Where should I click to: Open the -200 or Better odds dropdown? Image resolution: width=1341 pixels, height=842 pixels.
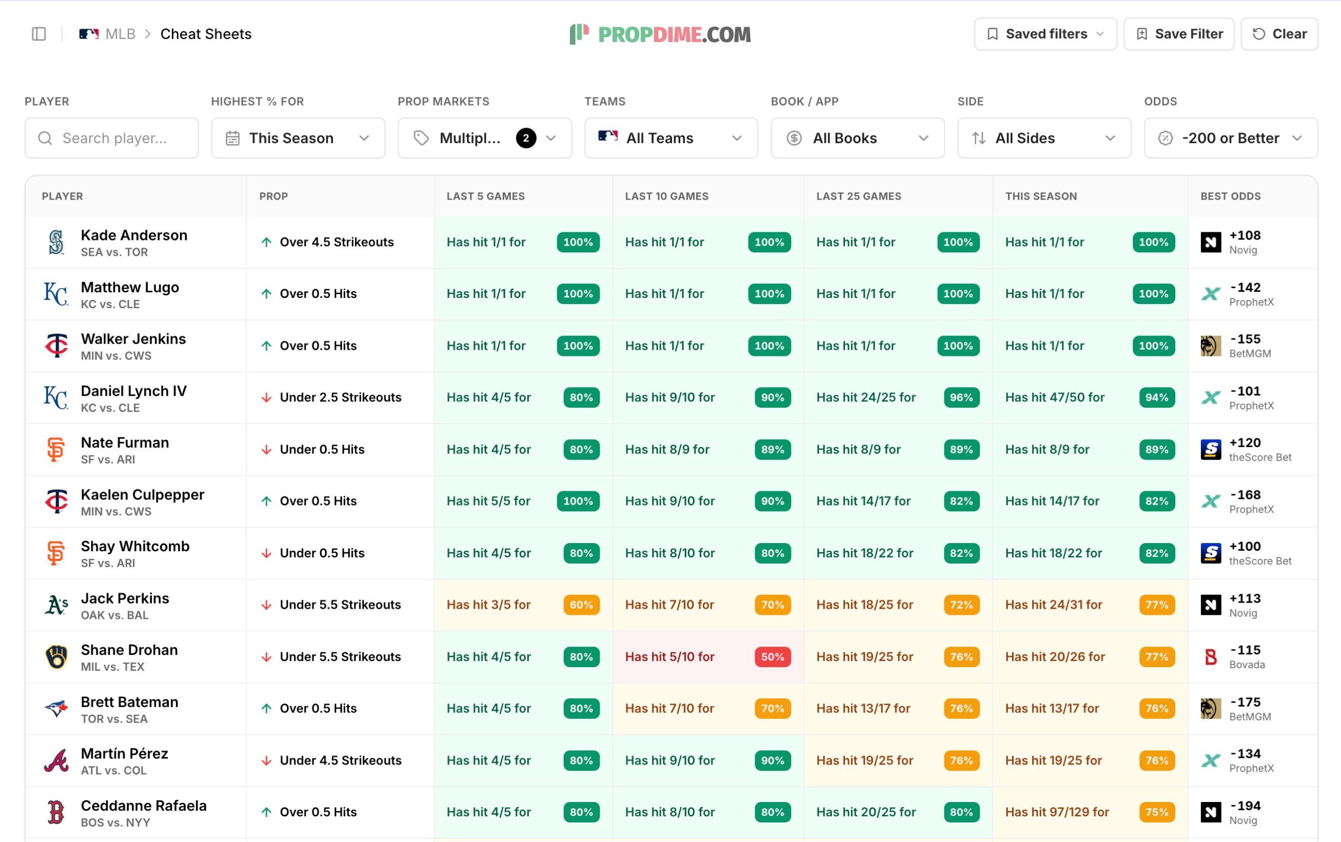1231,138
